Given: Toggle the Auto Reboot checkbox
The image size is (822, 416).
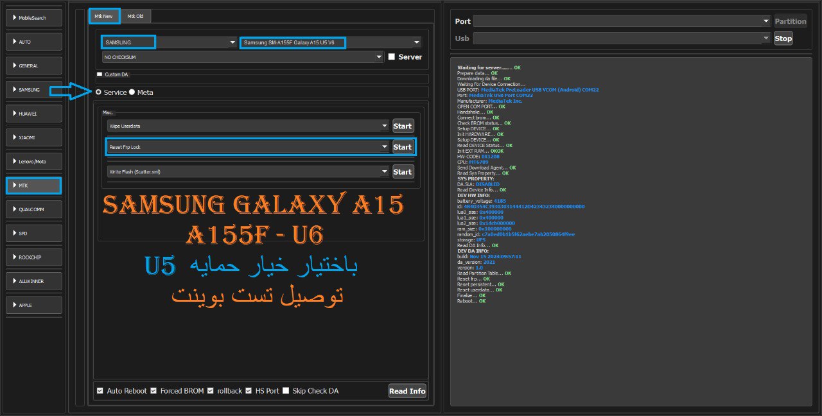Looking at the screenshot, I should tap(100, 391).
